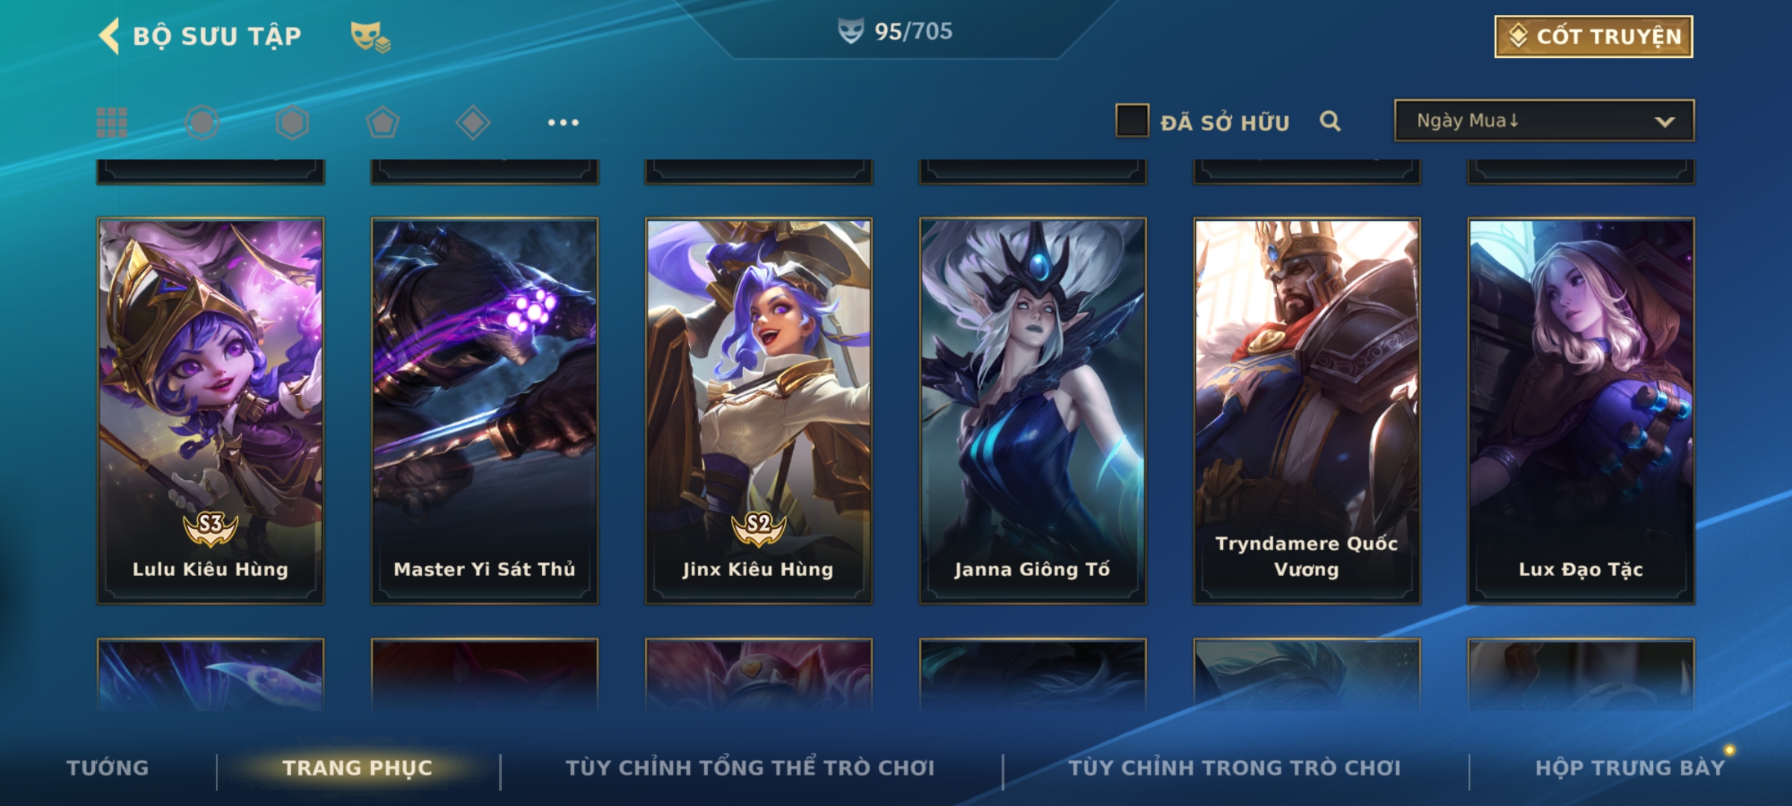Filter by the circular gem rarity icon
1792x806 pixels.
coord(202,122)
